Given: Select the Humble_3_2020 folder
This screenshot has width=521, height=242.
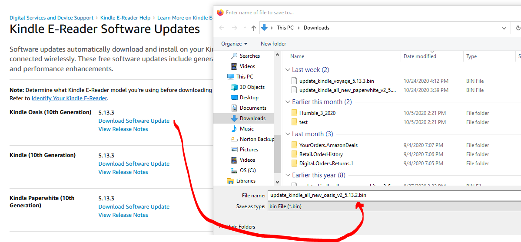Looking at the screenshot, I should pyautogui.click(x=317, y=113).
